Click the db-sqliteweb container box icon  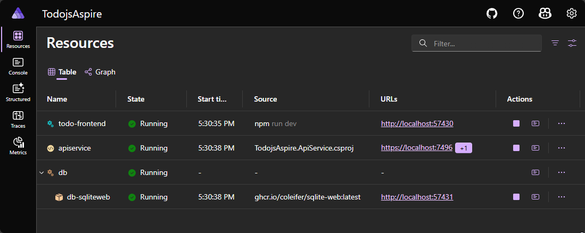59,197
